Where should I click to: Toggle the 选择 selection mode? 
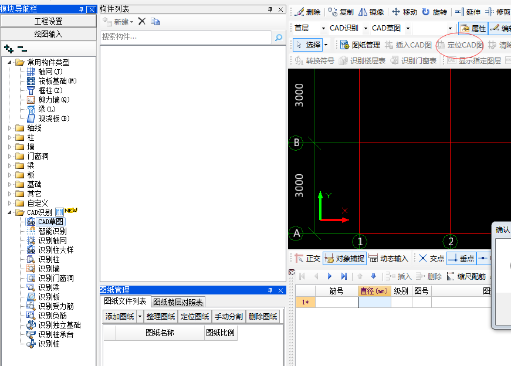(307, 45)
